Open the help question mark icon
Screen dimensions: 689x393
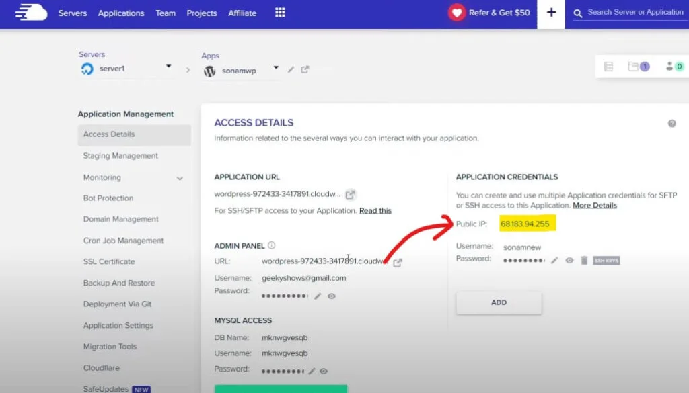(672, 123)
